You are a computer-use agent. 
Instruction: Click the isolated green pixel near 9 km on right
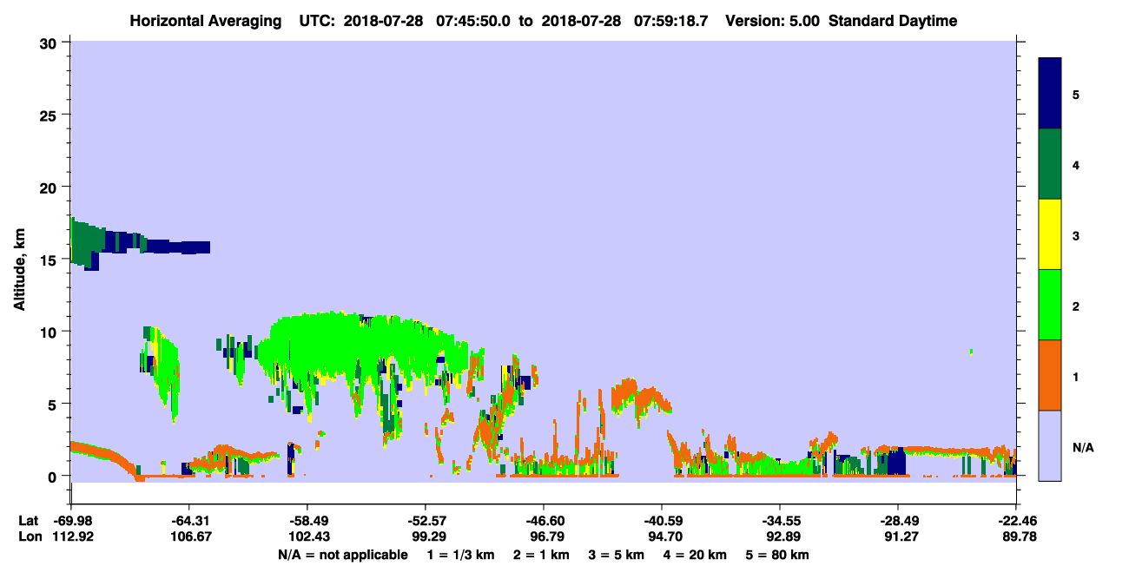point(971,352)
